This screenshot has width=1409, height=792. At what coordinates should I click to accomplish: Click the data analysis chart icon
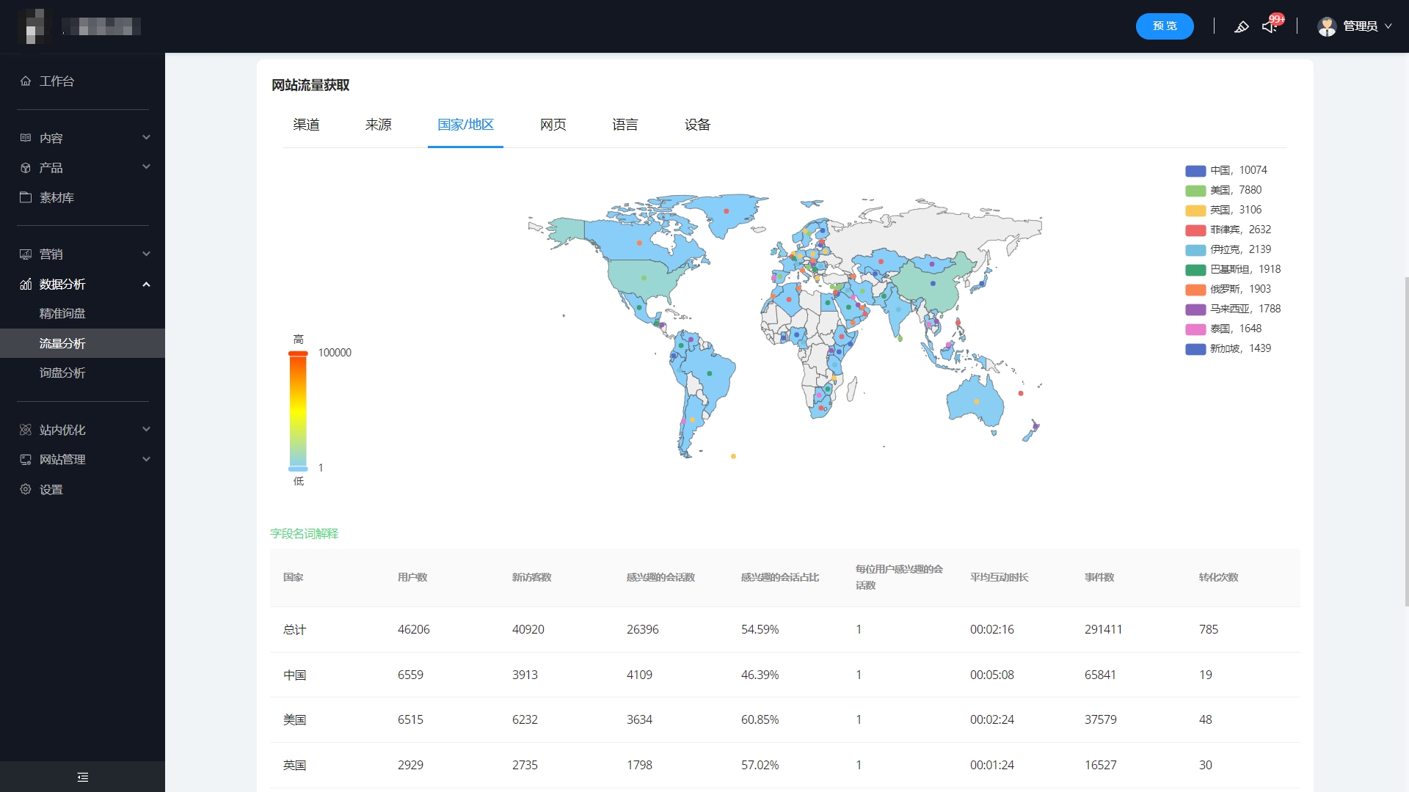tap(26, 284)
